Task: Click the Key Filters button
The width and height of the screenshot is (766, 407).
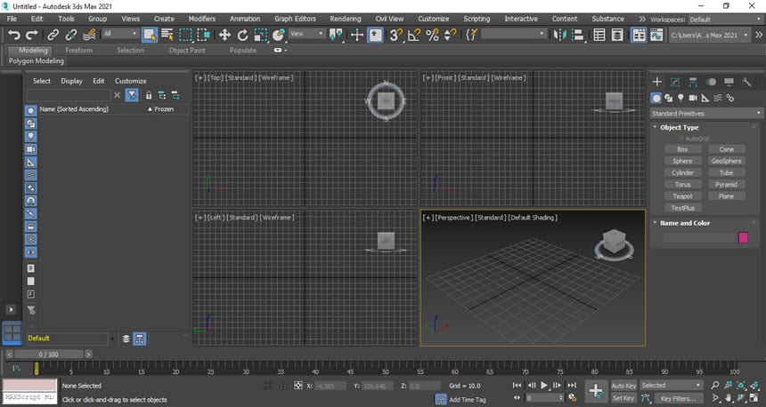Action: [678, 398]
